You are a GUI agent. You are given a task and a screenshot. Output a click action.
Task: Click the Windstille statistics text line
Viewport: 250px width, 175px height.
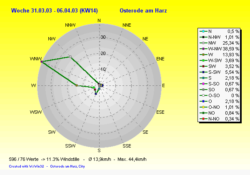tap(77, 160)
